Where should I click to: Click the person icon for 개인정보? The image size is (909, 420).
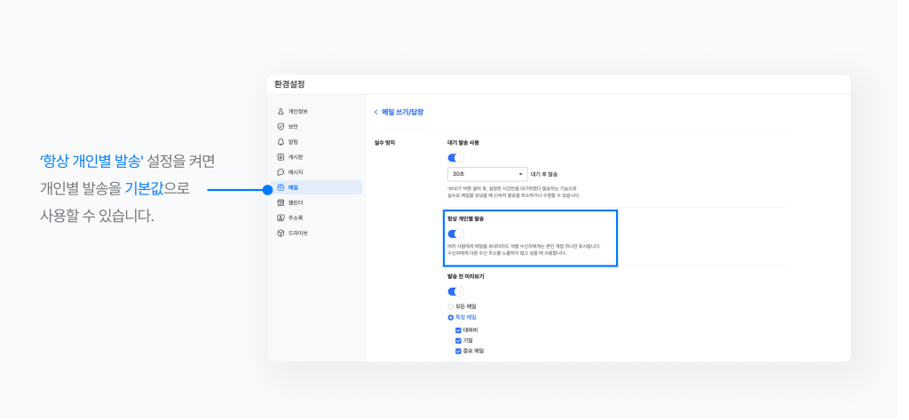281,111
